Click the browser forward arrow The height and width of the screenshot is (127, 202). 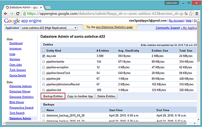pos(11,14)
